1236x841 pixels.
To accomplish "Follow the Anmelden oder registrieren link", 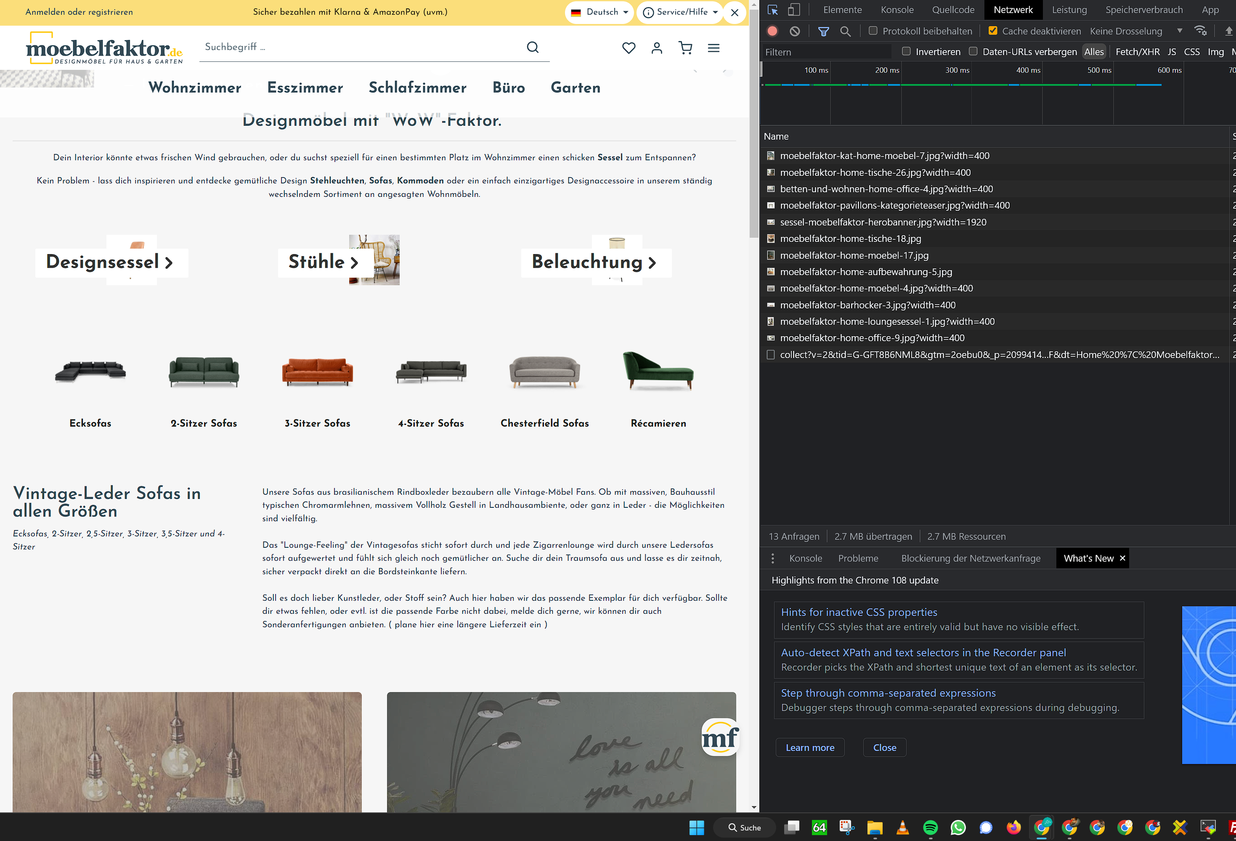I will click(x=79, y=12).
